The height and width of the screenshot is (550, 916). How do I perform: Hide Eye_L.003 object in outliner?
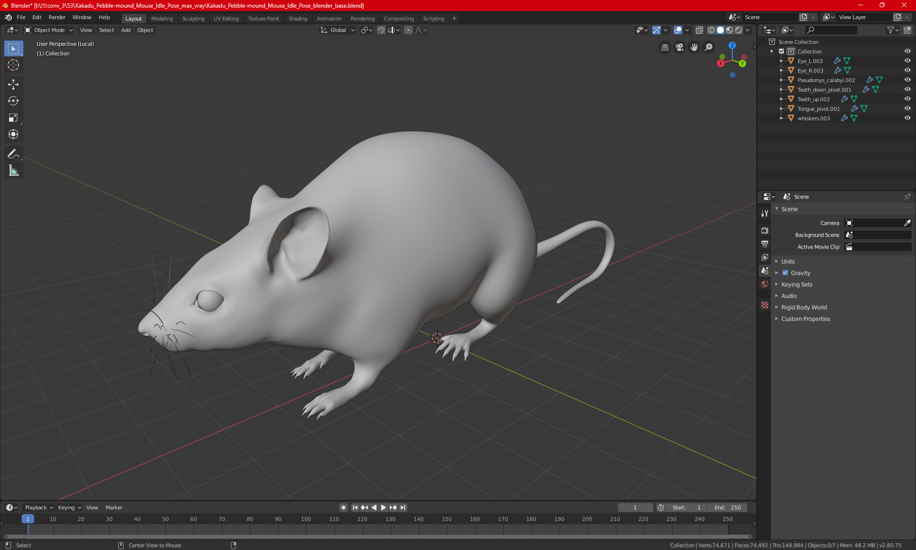pyautogui.click(x=907, y=61)
